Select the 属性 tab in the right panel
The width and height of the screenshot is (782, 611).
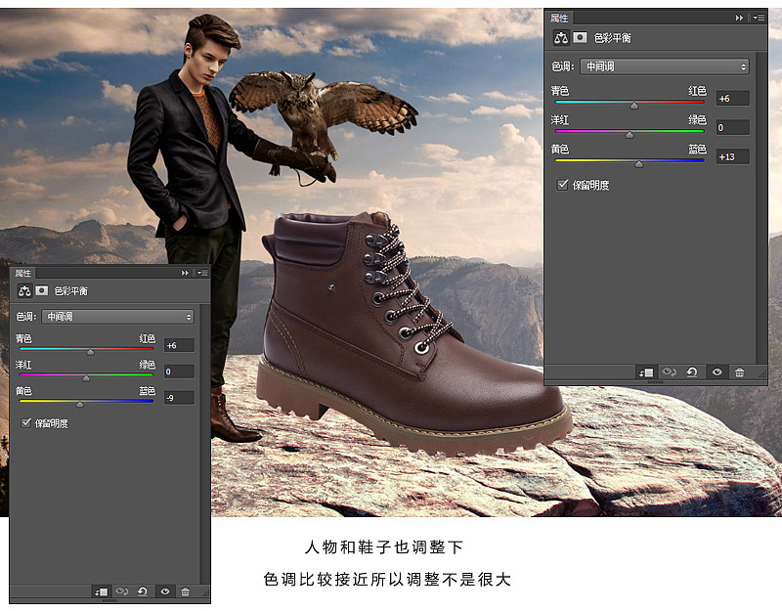click(558, 18)
